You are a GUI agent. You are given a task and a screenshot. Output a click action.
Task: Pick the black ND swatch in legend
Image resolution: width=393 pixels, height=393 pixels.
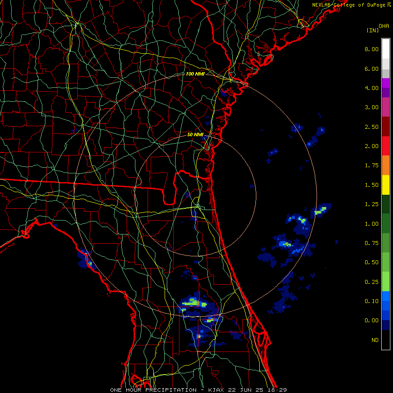pos(386,340)
